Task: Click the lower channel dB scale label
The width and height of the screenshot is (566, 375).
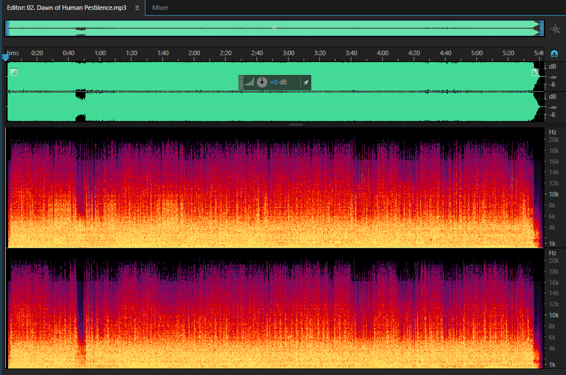Action: (x=553, y=97)
